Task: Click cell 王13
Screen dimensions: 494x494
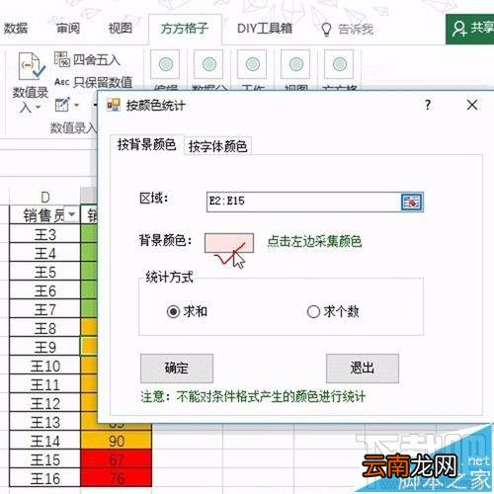Action: pyautogui.click(x=45, y=422)
